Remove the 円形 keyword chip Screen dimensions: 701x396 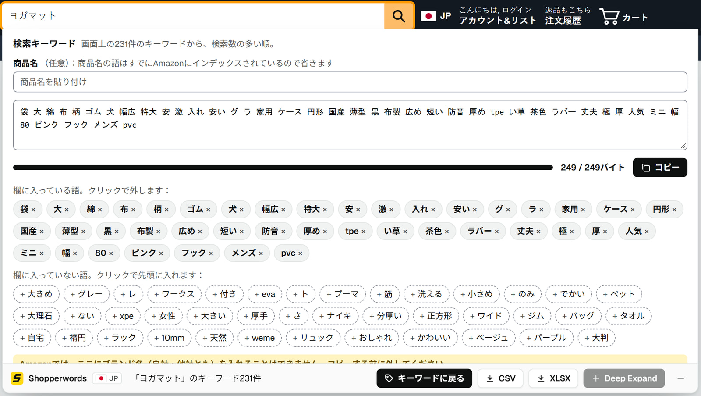pos(664,209)
